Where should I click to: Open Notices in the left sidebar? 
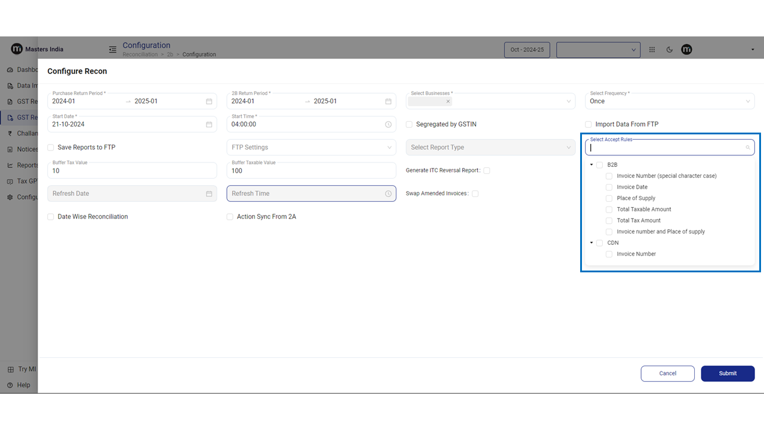24,149
